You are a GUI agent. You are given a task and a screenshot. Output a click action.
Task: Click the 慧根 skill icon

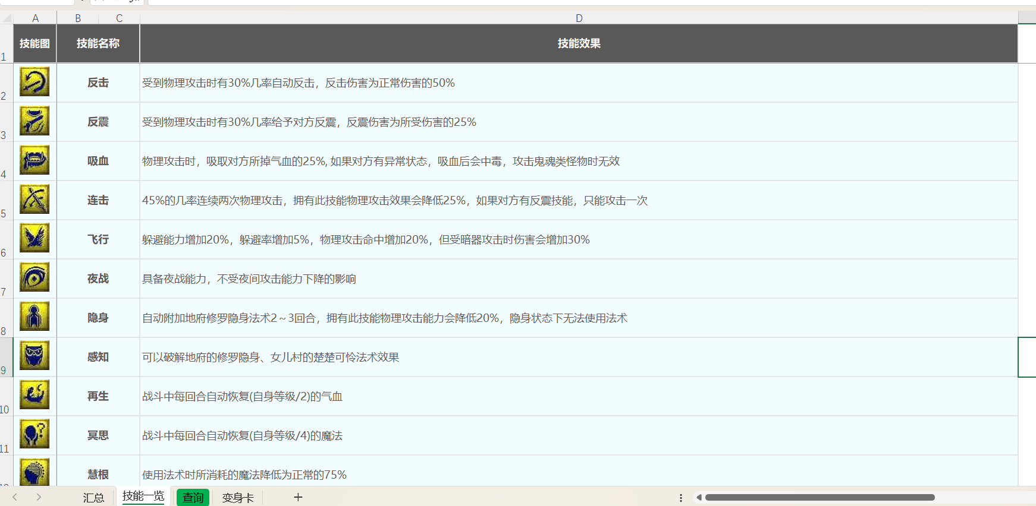pyautogui.click(x=34, y=473)
